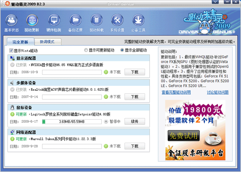Viewport: 241px width, 172px height.
Task: Click the NVIDIA显卡驱动96.85 WHQL driver name
Action: pyautogui.click(x=67, y=65)
